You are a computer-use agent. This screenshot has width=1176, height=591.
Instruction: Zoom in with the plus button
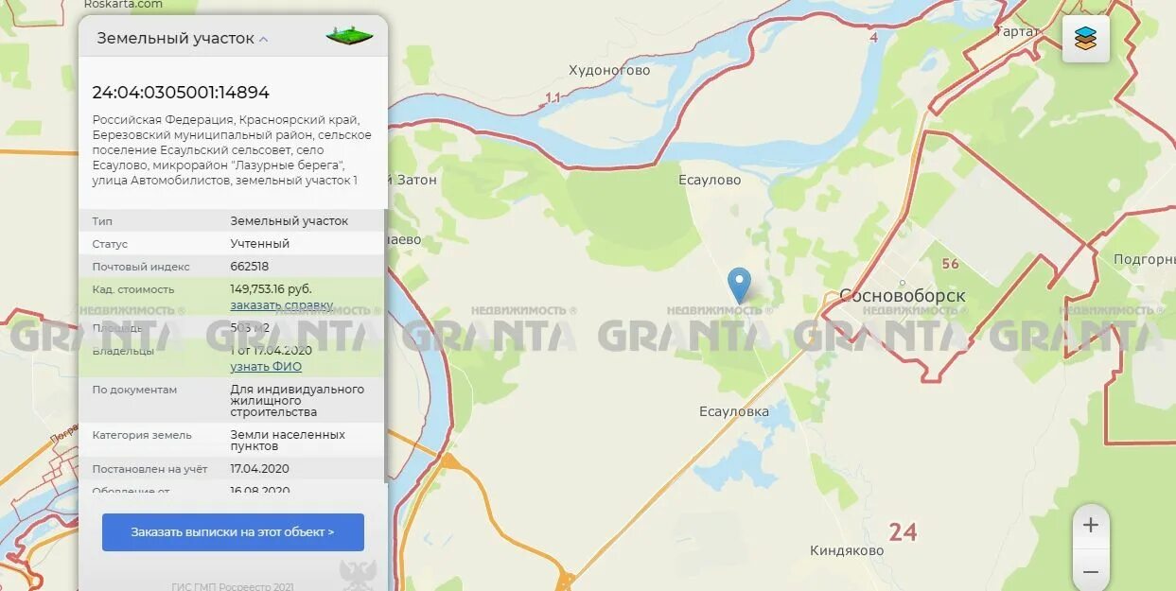[1091, 525]
